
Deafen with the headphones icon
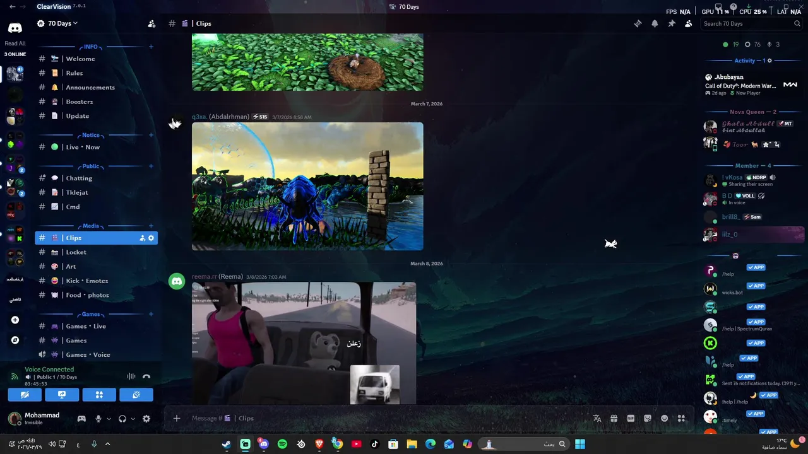pos(122,419)
